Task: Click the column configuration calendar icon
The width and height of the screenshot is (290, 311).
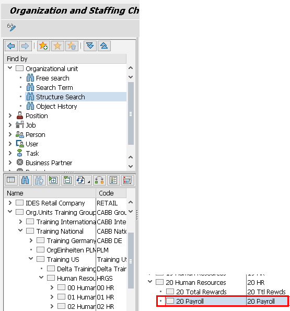Action: [127, 180]
